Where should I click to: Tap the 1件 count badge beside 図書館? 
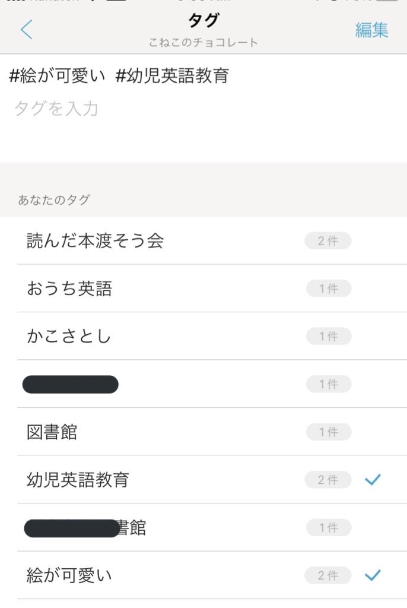pos(329,432)
